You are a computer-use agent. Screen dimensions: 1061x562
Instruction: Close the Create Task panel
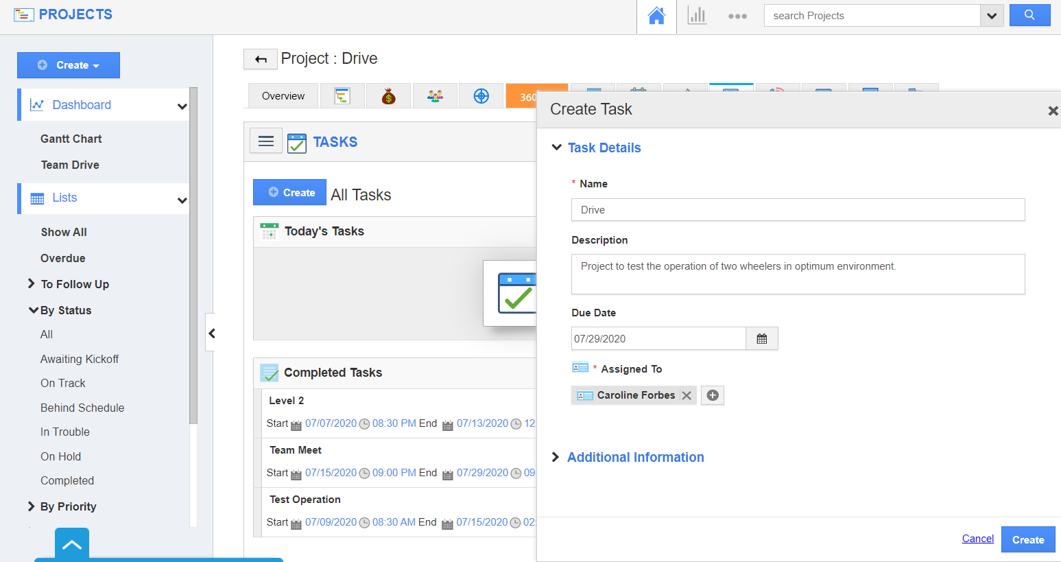(1053, 110)
